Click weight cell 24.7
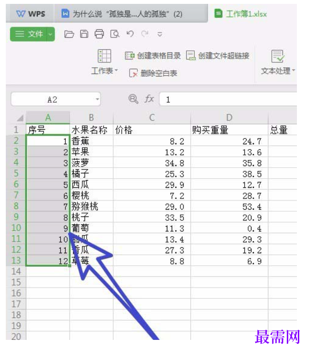309x352 pixels. coord(229,141)
